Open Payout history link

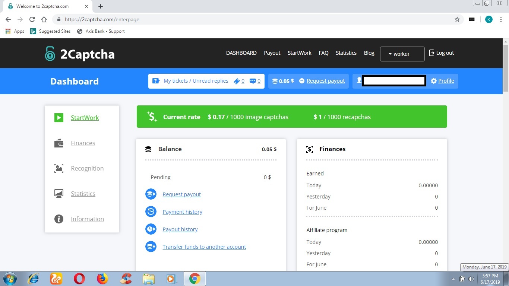coord(180,229)
